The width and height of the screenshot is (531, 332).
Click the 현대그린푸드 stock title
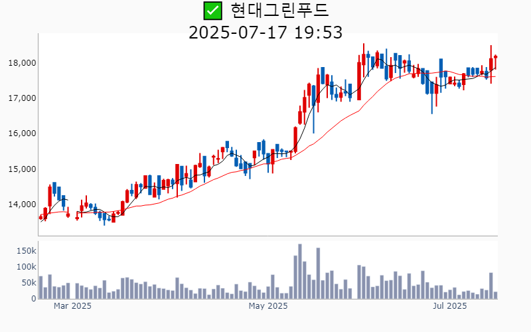coord(279,11)
